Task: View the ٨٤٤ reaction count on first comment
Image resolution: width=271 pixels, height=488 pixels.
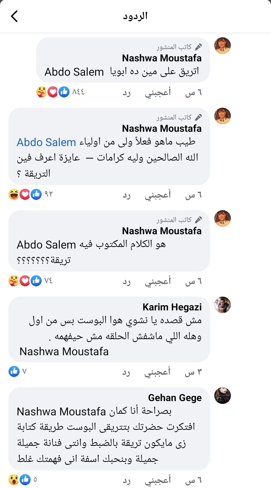Action: [x=78, y=92]
